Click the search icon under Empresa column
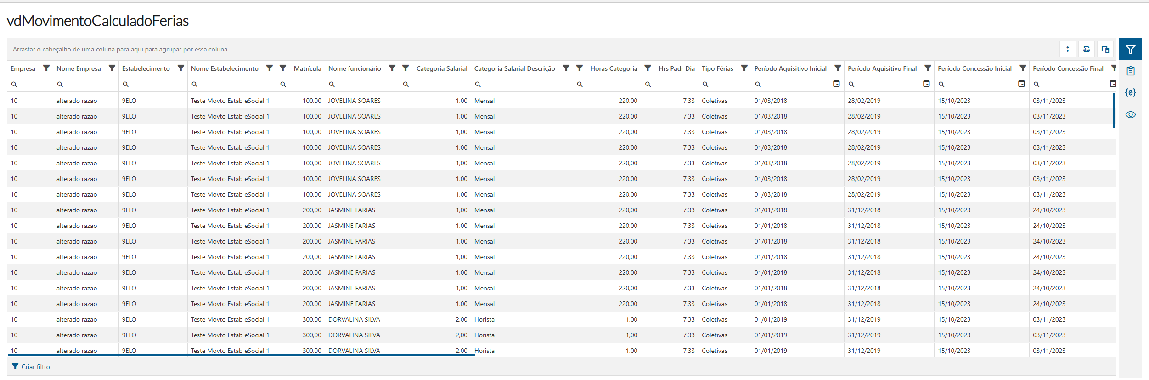 pos(14,84)
